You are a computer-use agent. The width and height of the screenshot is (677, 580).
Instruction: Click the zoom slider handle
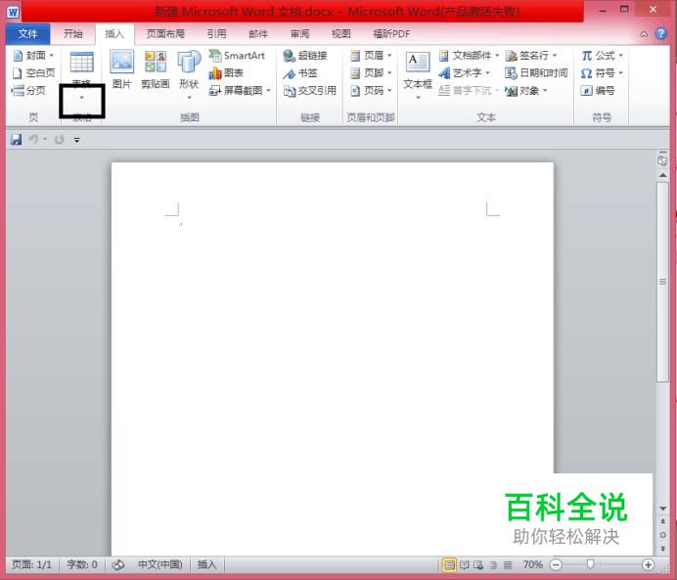click(590, 564)
